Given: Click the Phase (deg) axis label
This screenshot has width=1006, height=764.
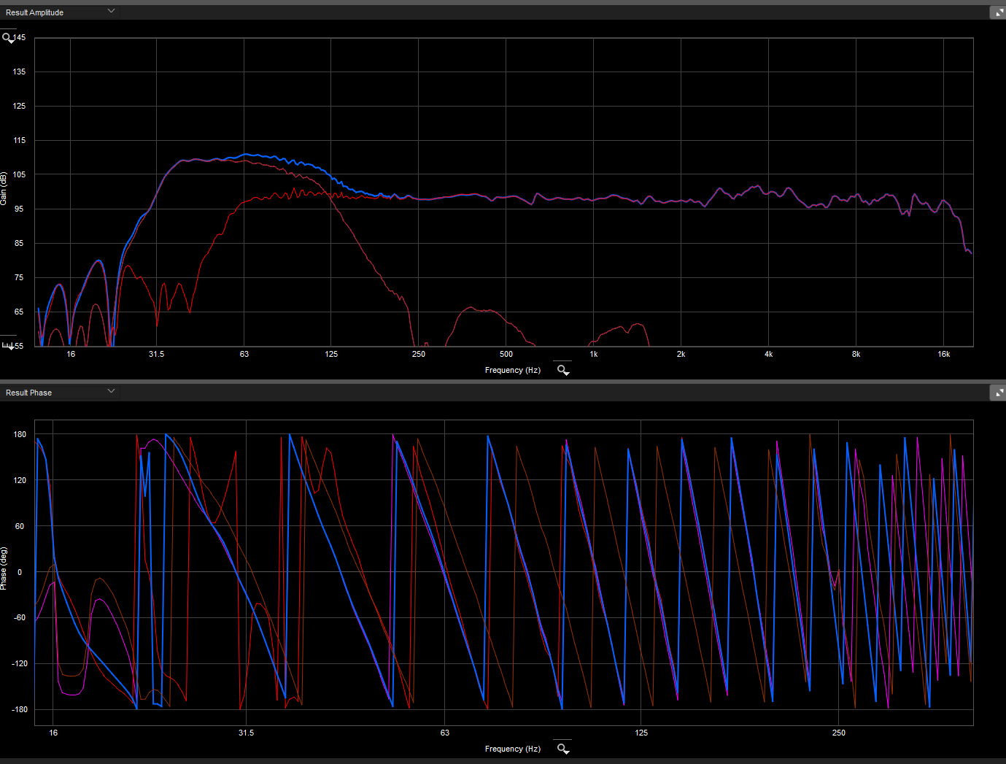Looking at the screenshot, I should click(x=4, y=568).
